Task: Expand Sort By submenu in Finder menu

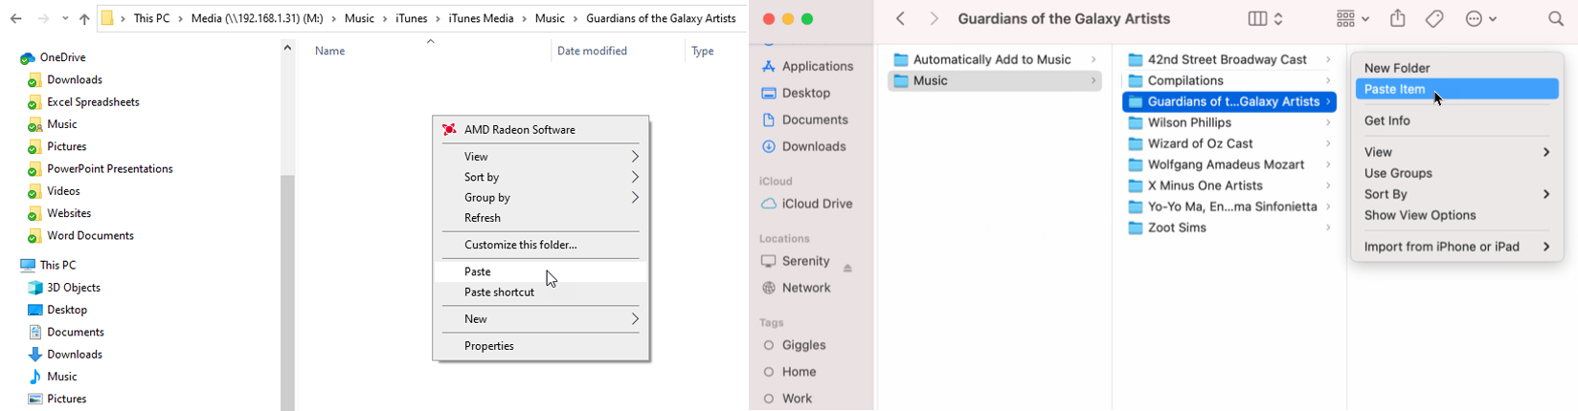Action: pyautogui.click(x=1457, y=194)
